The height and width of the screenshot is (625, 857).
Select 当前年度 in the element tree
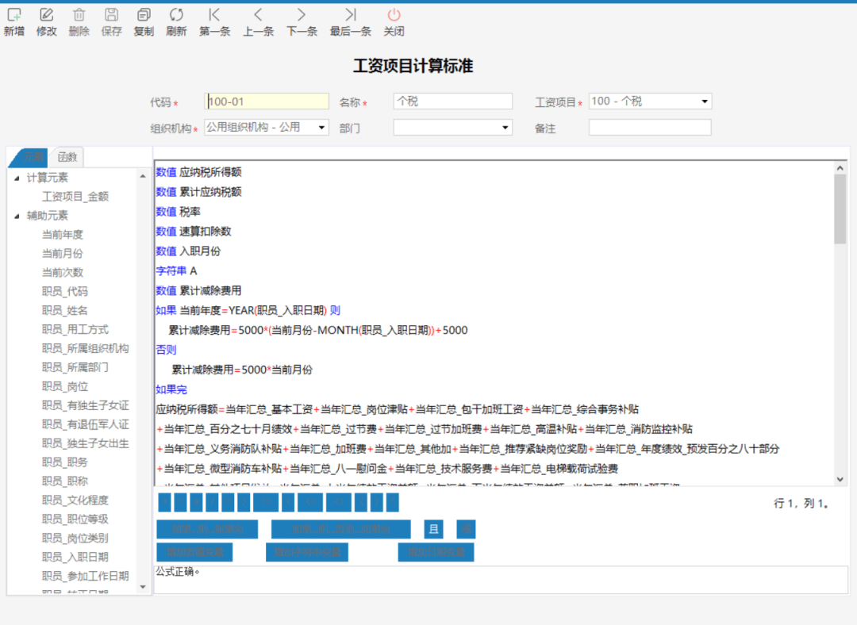click(x=63, y=235)
